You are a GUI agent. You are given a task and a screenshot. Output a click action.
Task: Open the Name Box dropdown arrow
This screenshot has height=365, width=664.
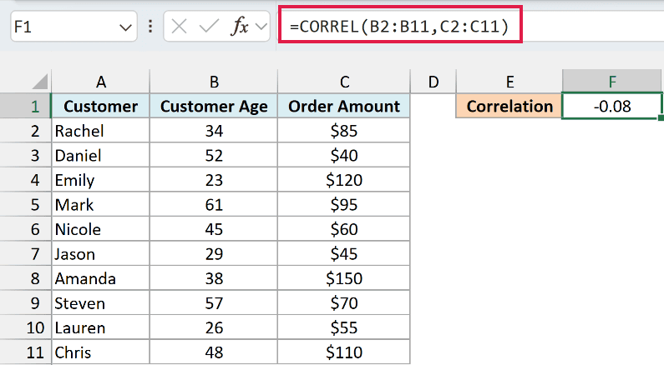(125, 27)
